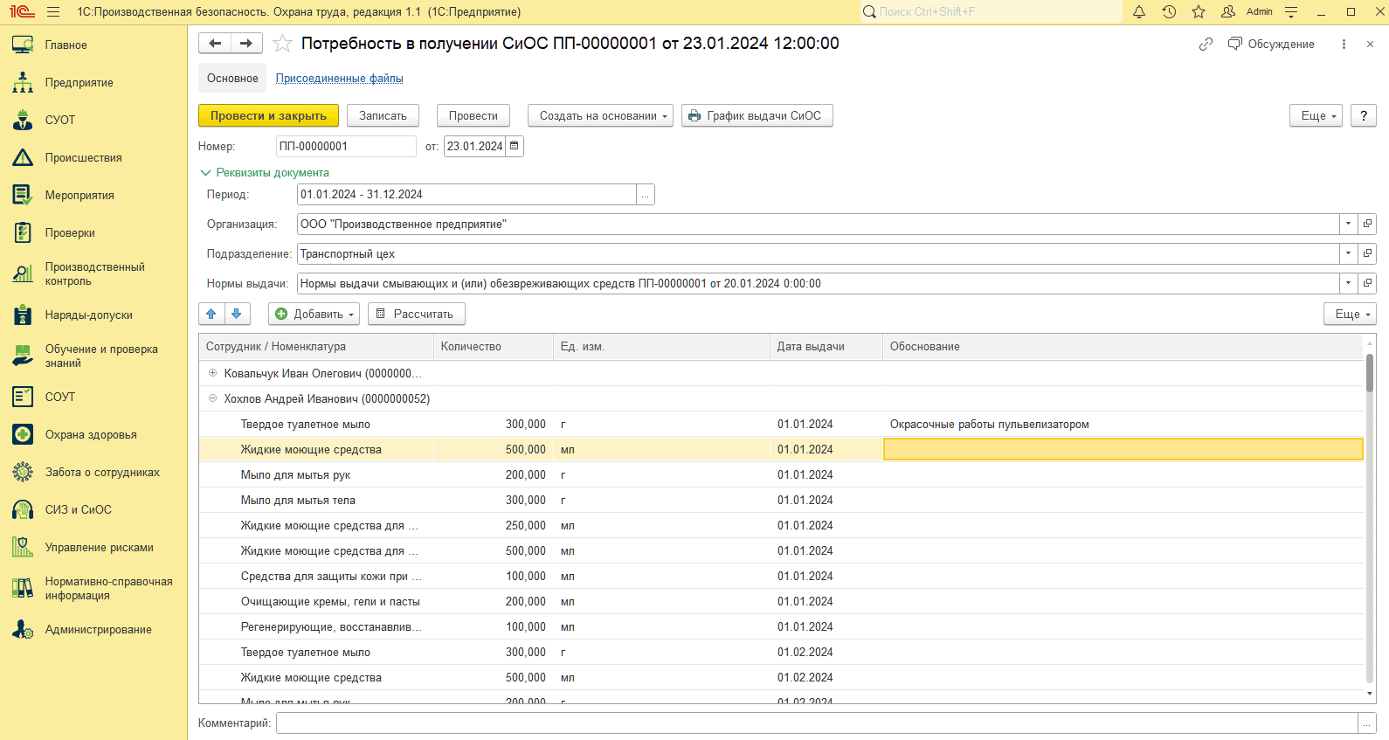Open Обучение и проверка знаний section
1389x740 pixels.
[93, 356]
